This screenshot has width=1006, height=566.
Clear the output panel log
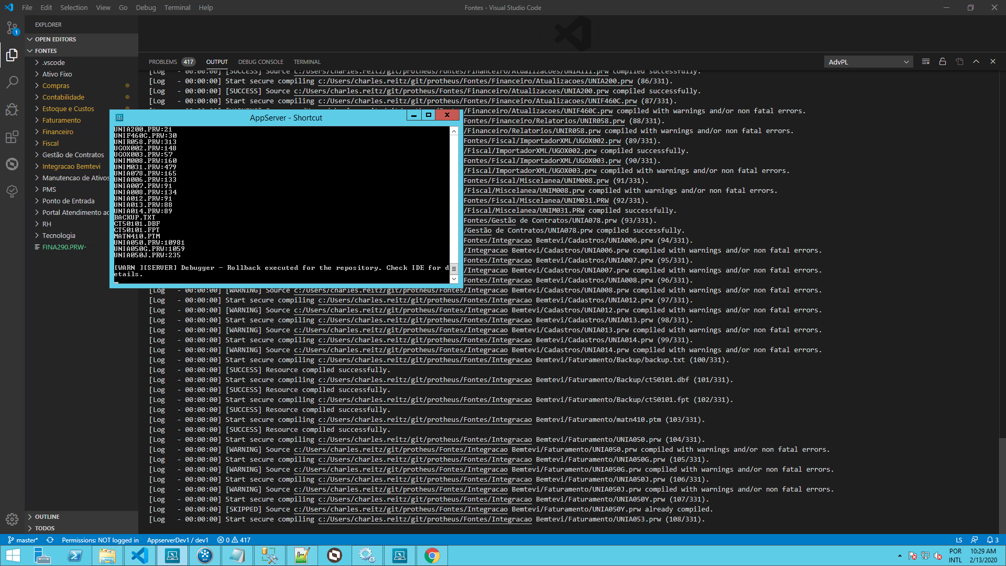926,62
